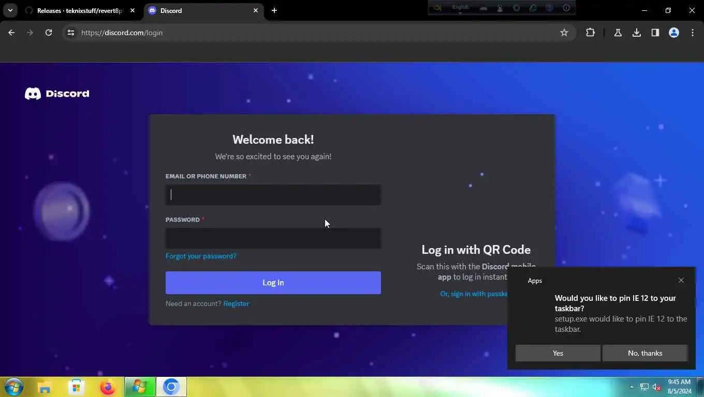The width and height of the screenshot is (704, 397).
Task: Expand the tab search dropdown arrow
Action: 10,10
